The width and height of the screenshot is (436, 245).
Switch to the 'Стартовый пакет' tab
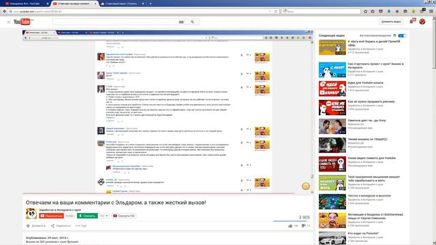123,3
